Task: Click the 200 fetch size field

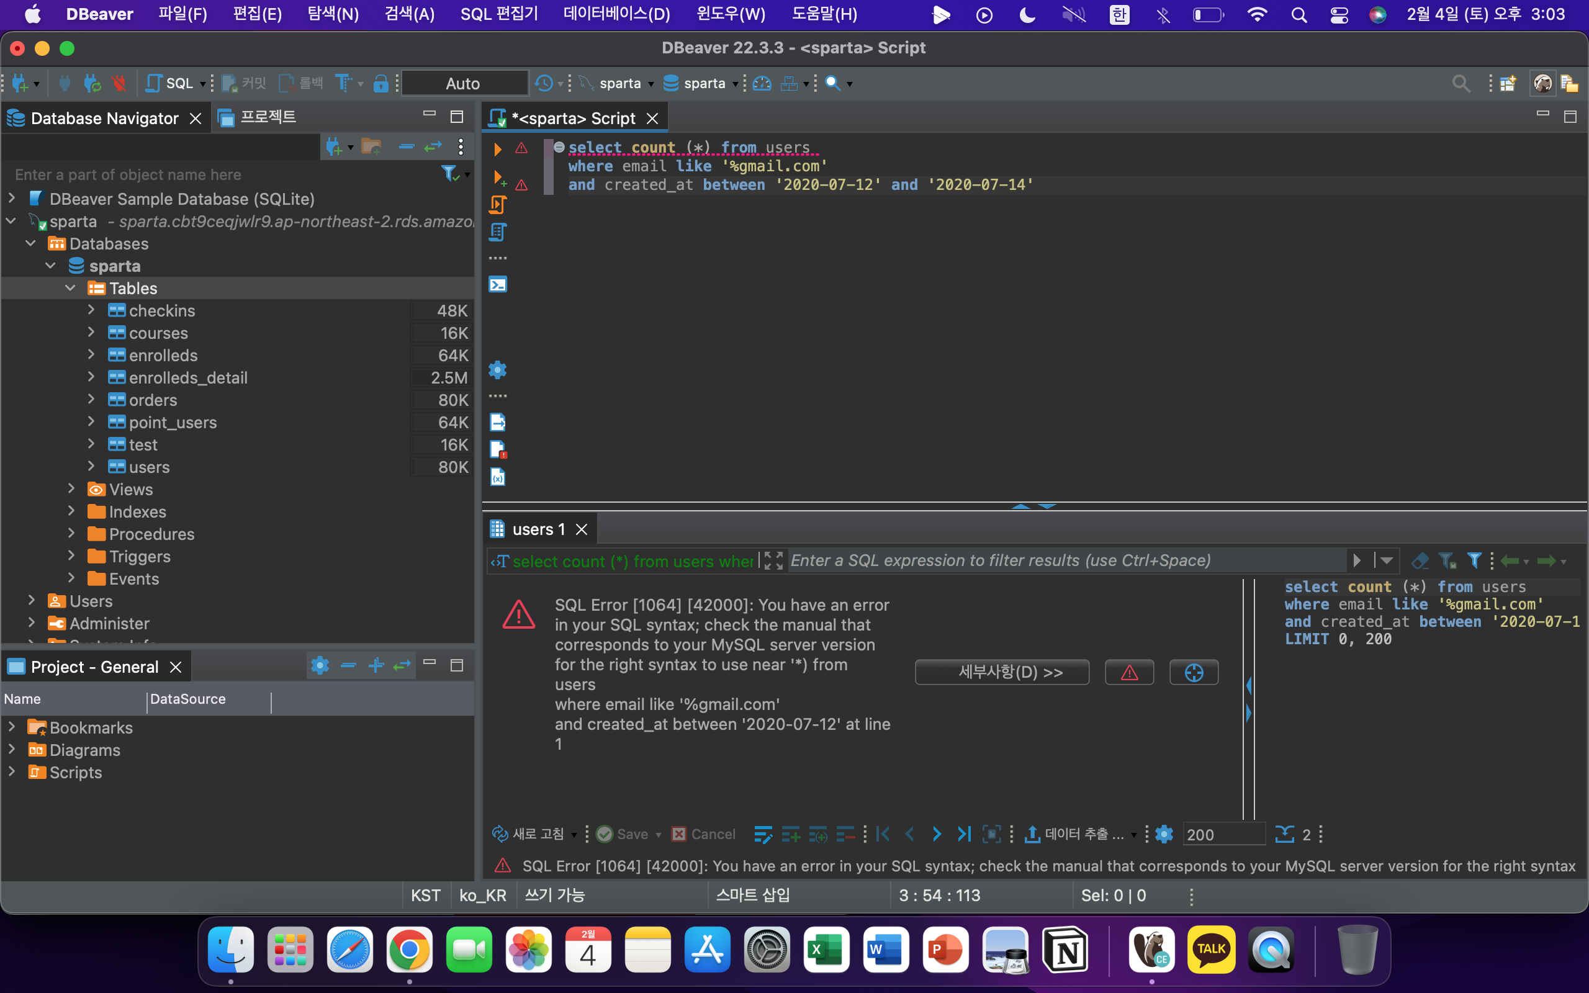Action: [x=1223, y=835]
